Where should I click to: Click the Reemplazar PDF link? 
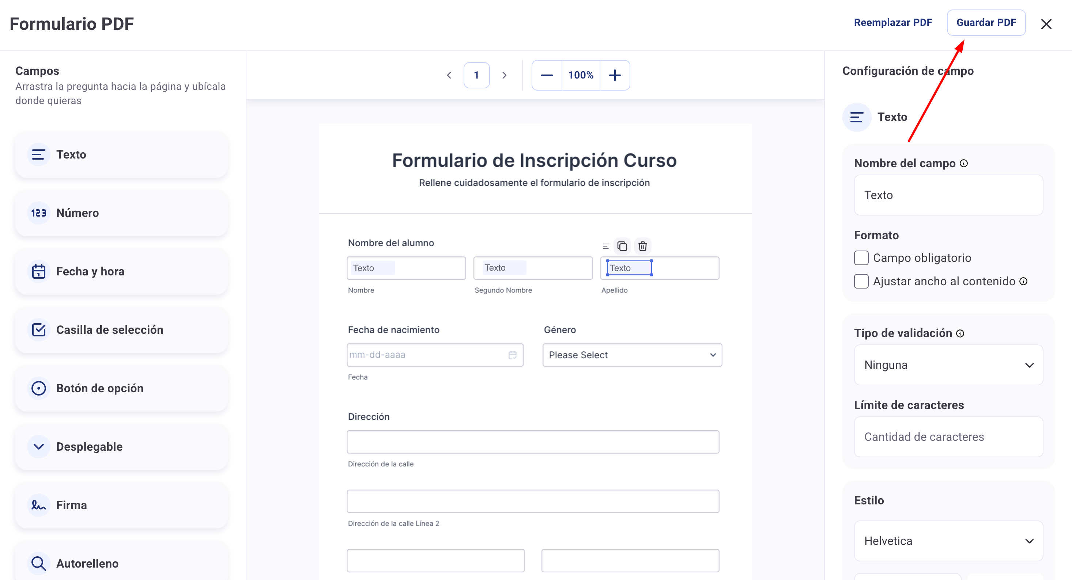(892, 23)
